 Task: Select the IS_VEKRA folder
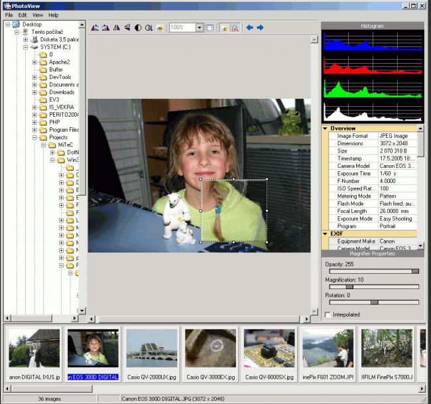(x=62, y=107)
